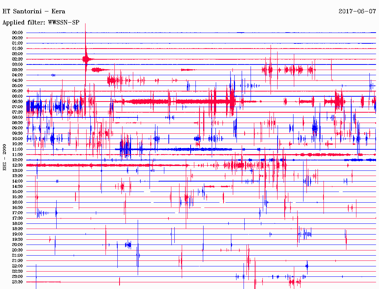Viewport: 379px width, 289px height.
Task: Click the '01:30' time label
Action: coord(17,49)
